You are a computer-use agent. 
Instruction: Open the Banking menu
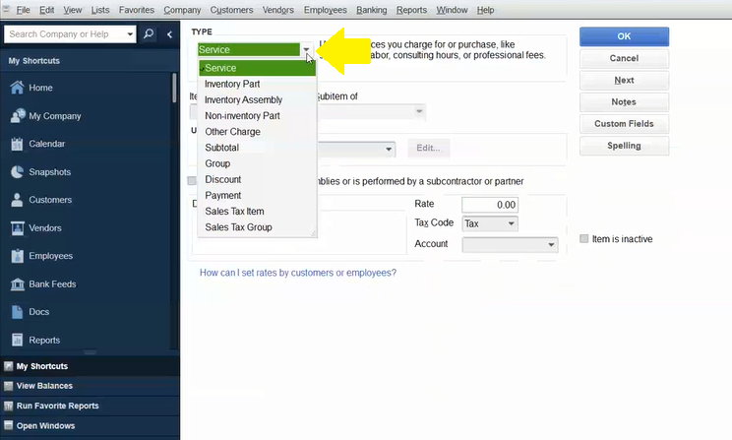[x=372, y=10]
